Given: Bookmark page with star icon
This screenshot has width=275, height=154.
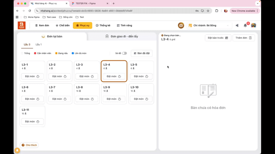Looking at the screenshot, I should click(x=208, y=11).
